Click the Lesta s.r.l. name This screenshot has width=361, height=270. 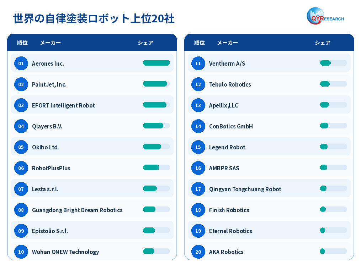coord(45,189)
